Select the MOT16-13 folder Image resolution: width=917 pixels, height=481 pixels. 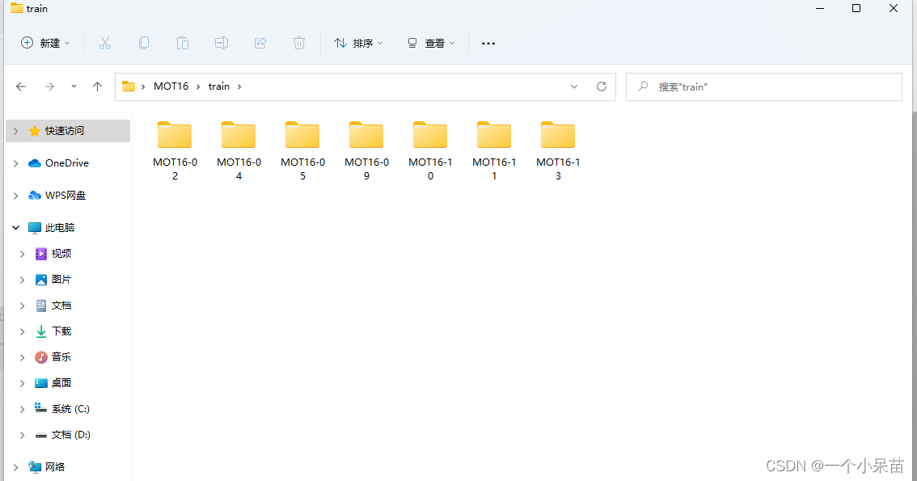click(558, 151)
